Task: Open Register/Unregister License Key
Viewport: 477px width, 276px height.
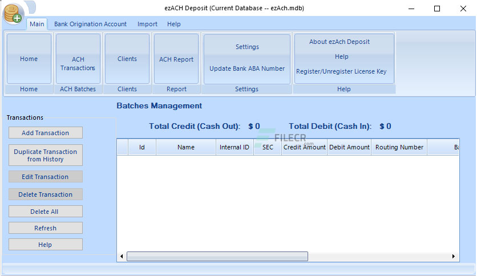Action: click(x=341, y=71)
